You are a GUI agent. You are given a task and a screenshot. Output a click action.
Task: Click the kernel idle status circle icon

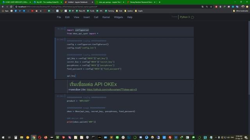[193, 17]
